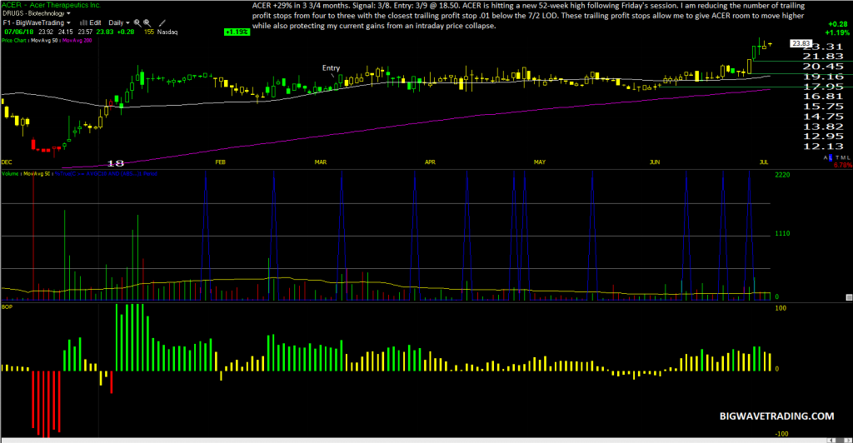This screenshot has height=443, width=853.
Task: Click the BOP scale value 100
Action: [x=781, y=308]
